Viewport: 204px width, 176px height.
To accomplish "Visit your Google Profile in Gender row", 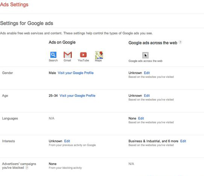I will (76, 73).
